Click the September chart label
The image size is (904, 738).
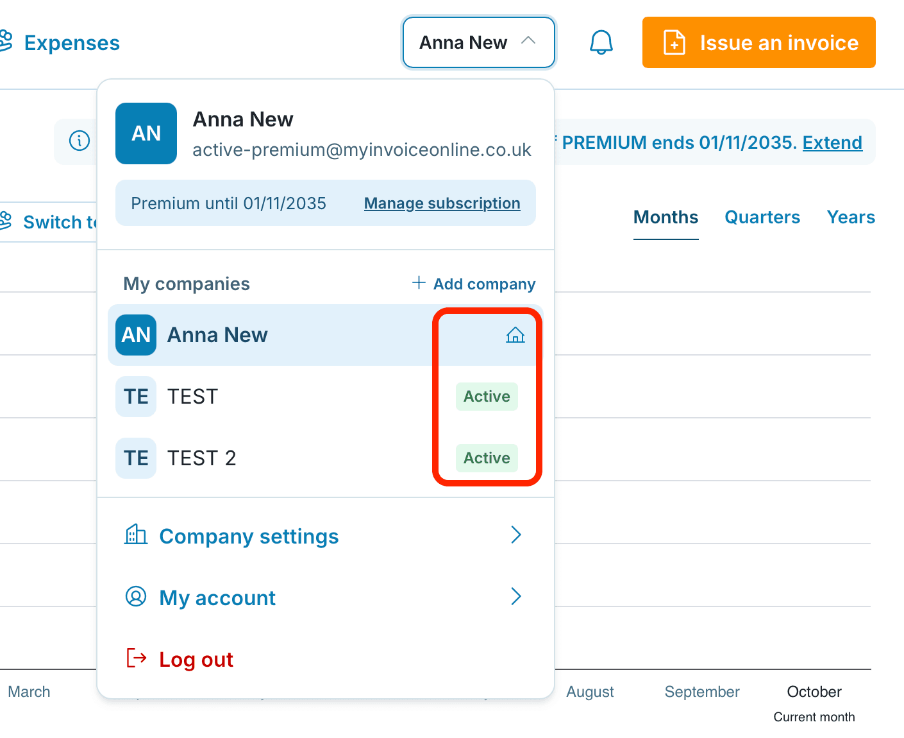click(702, 692)
